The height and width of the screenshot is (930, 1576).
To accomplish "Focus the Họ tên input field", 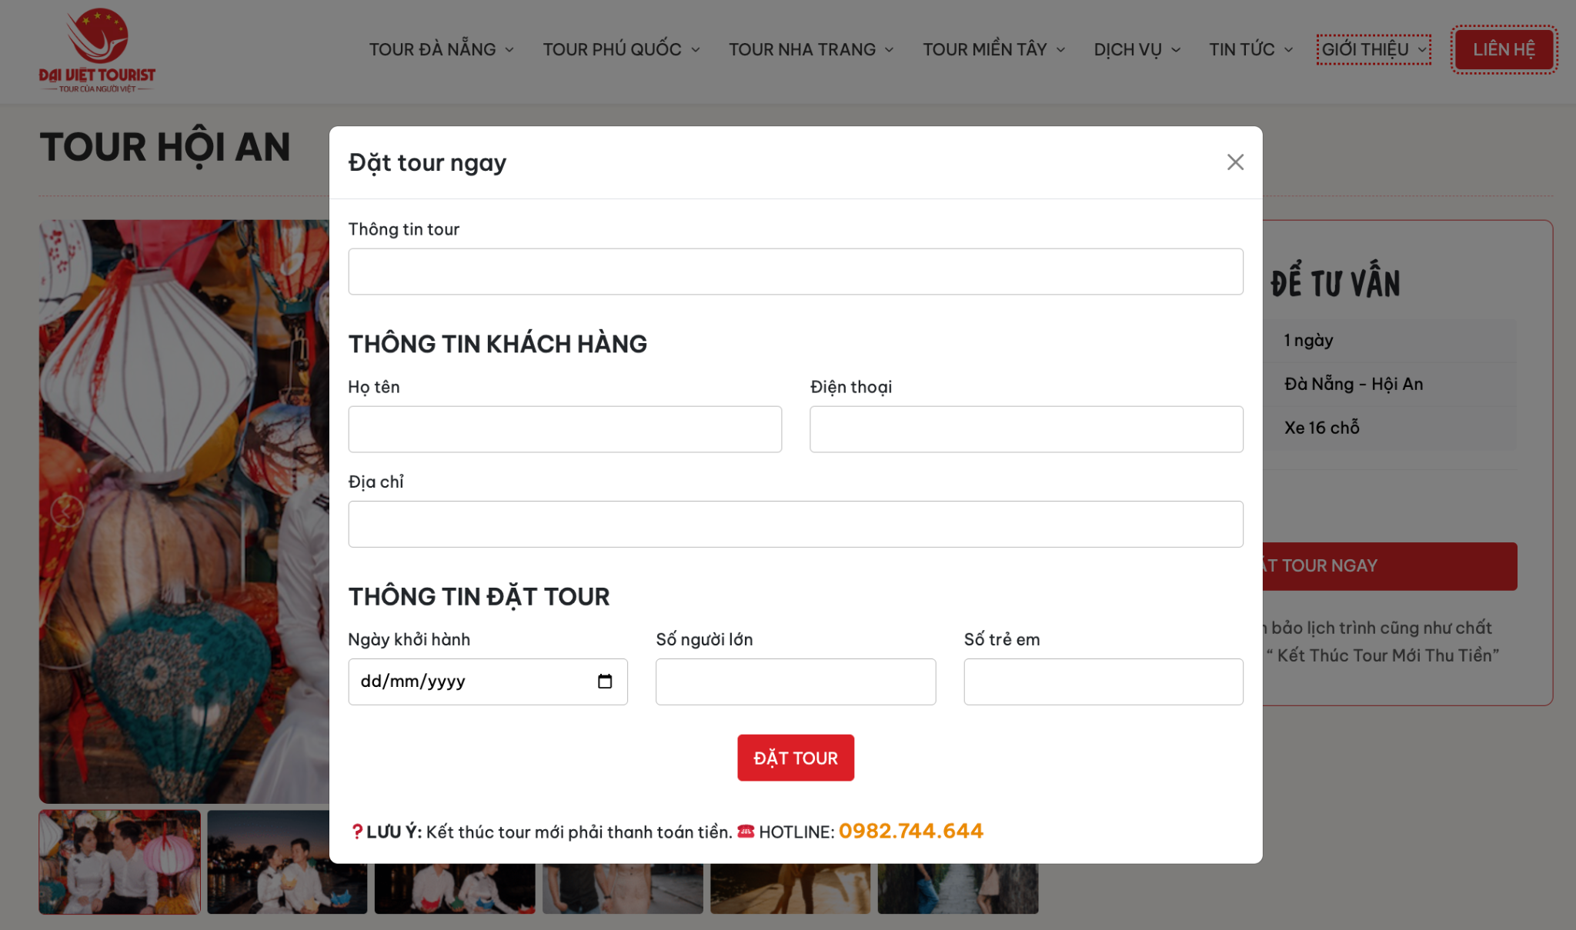I will 565,428.
